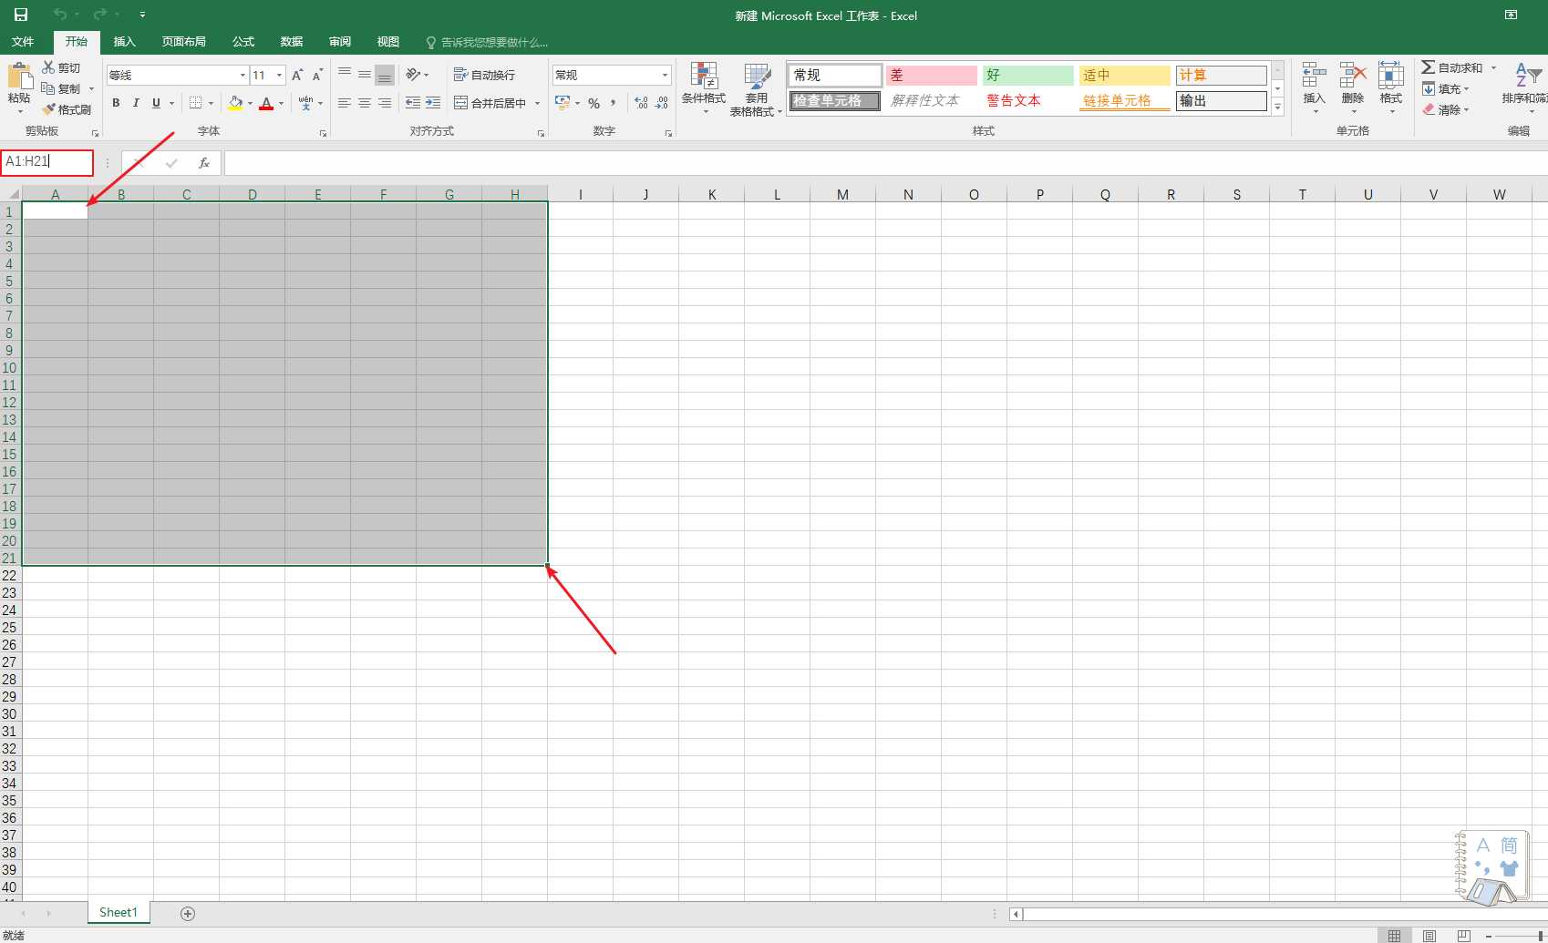This screenshot has width=1548, height=943.
Task: Apply the red font color
Action: [x=266, y=103]
